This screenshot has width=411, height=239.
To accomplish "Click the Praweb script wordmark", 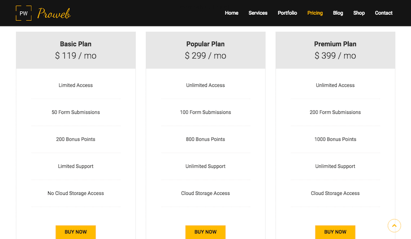I will coord(54,13).
